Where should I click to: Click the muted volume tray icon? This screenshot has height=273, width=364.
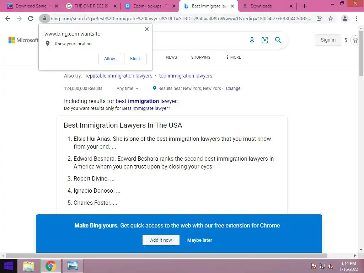(x=331, y=266)
